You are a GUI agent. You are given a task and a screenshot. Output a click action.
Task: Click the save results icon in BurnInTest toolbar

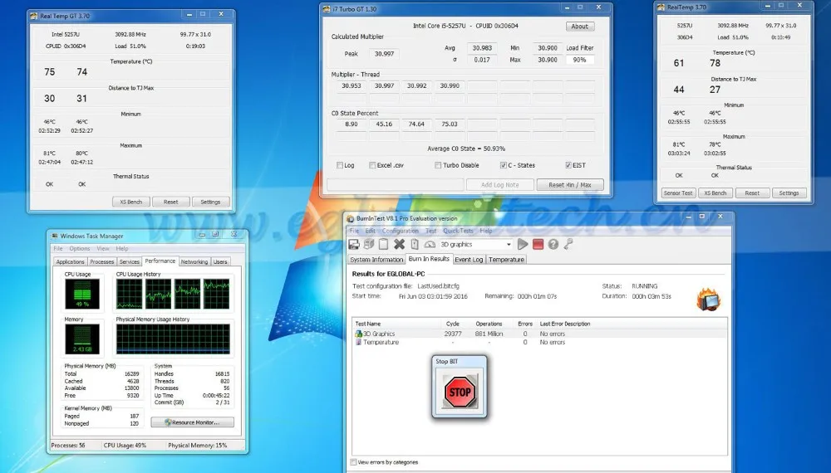pos(354,244)
